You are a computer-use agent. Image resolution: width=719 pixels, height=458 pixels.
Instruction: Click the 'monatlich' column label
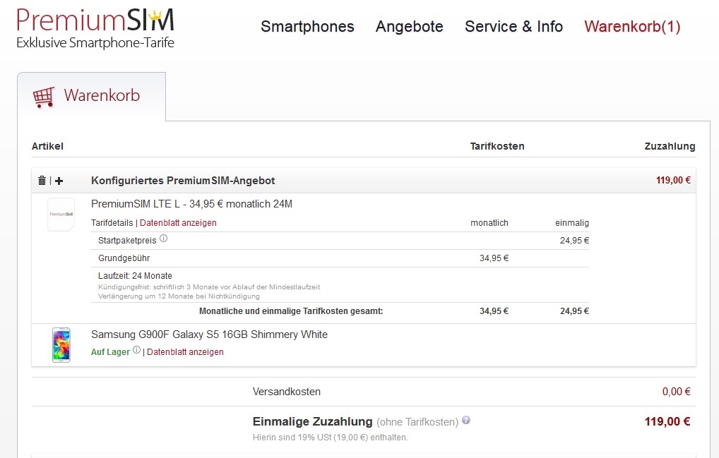coord(489,223)
